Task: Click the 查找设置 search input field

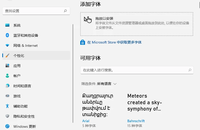Action: [x=33, y=11]
